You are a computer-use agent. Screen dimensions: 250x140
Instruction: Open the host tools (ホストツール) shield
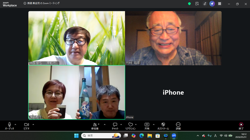[163, 126]
